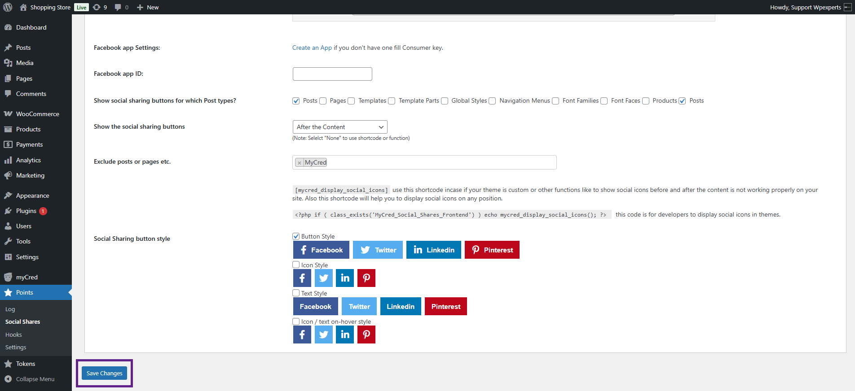The width and height of the screenshot is (855, 391).
Task: Select the Icon Style checkbox
Action: pyautogui.click(x=296, y=265)
